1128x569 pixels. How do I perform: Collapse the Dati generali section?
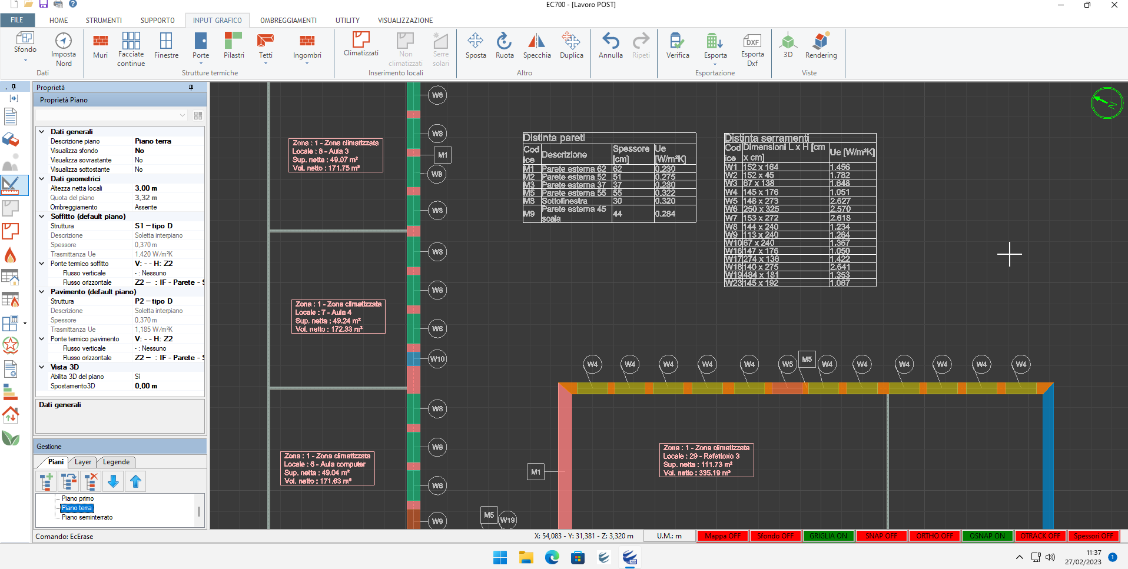[x=42, y=132]
